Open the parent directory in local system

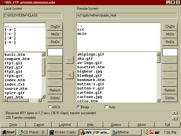[7, 25]
